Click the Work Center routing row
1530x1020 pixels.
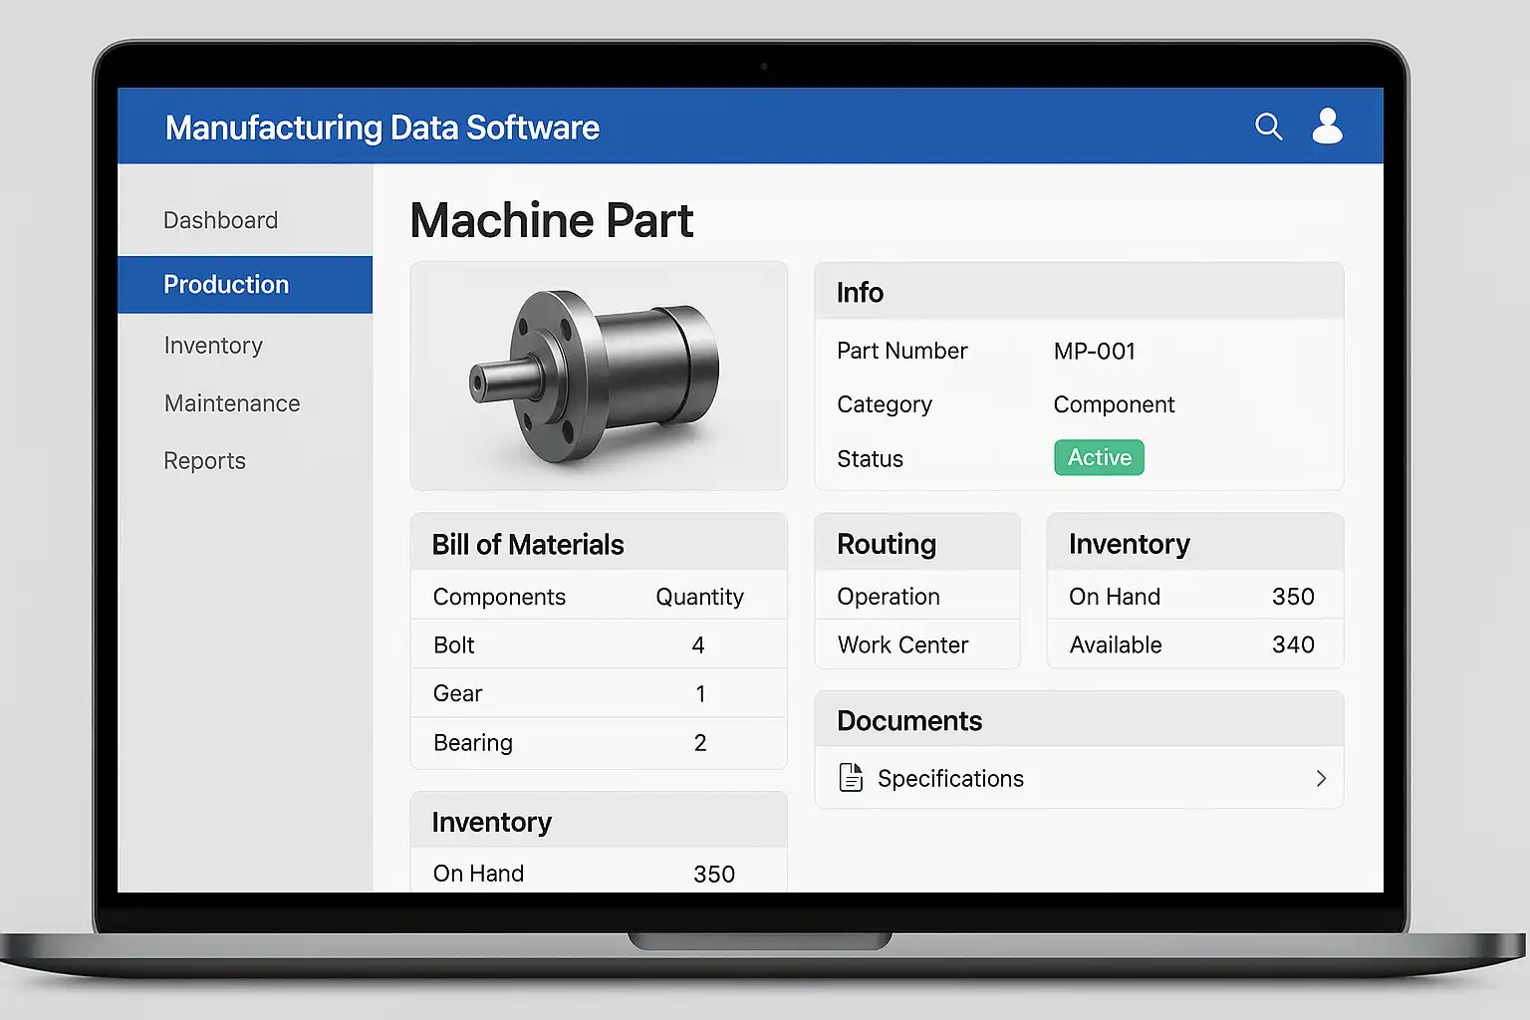[916, 645]
